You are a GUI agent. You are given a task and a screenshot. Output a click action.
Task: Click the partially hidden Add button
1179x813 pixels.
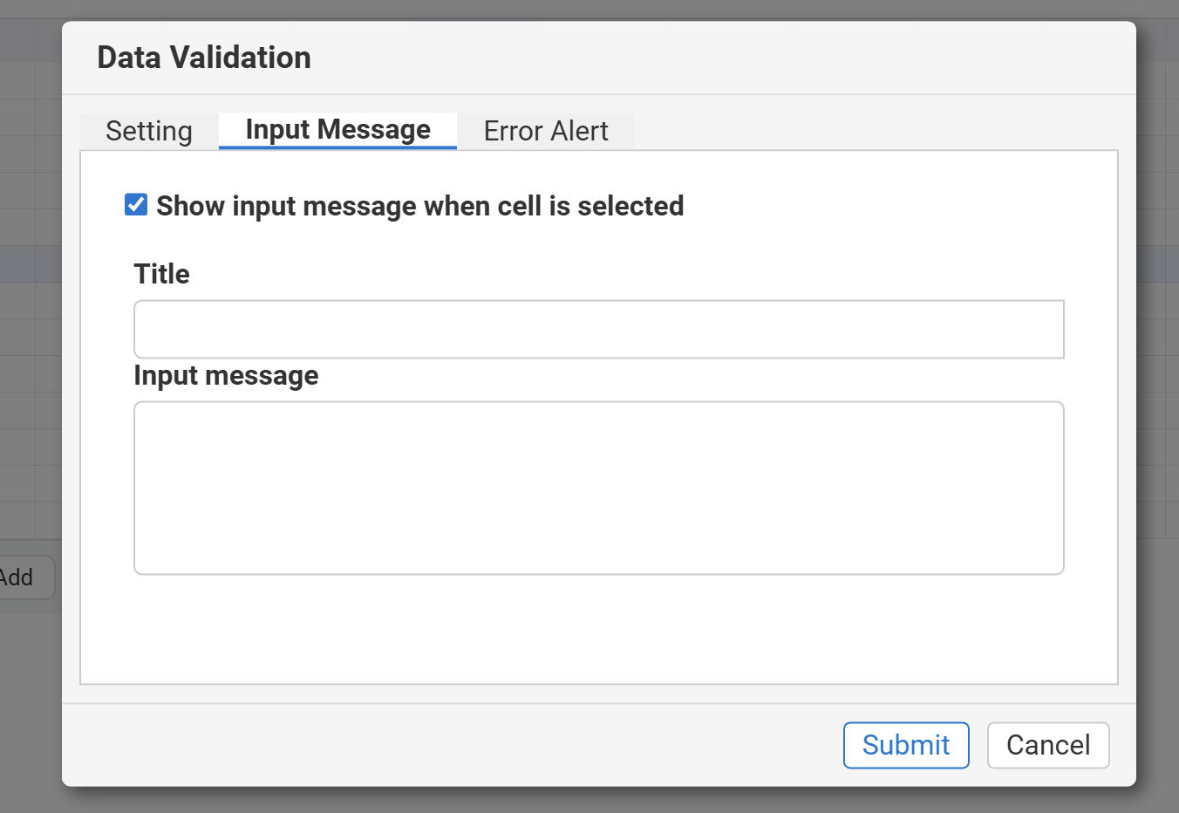click(22, 577)
